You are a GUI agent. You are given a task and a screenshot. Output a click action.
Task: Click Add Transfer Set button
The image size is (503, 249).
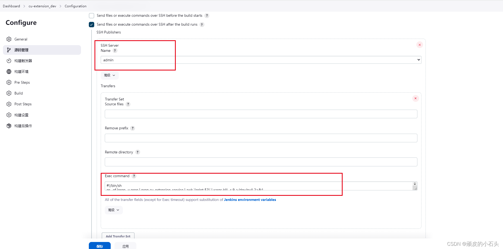click(118, 236)
